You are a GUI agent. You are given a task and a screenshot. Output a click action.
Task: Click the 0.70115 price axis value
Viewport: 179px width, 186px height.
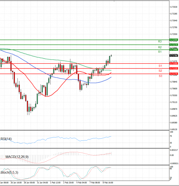[x=174, y=102]
